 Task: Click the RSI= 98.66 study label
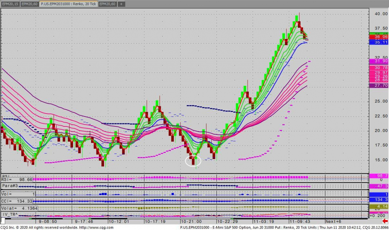17,180
